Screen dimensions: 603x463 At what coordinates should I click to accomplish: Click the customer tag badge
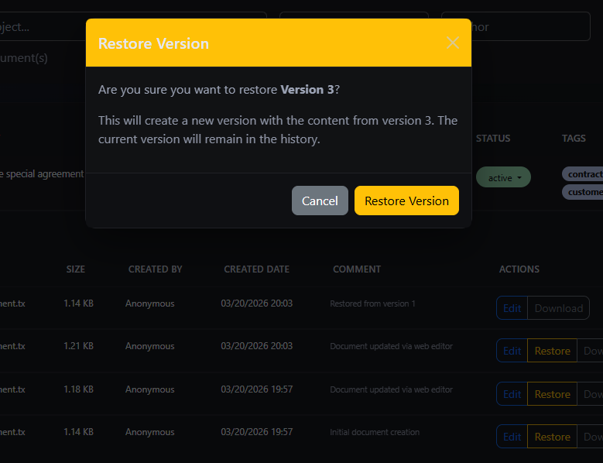click(x=583, y=192)
